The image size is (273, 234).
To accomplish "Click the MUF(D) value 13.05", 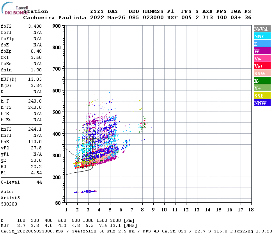I will coord(35,80).
